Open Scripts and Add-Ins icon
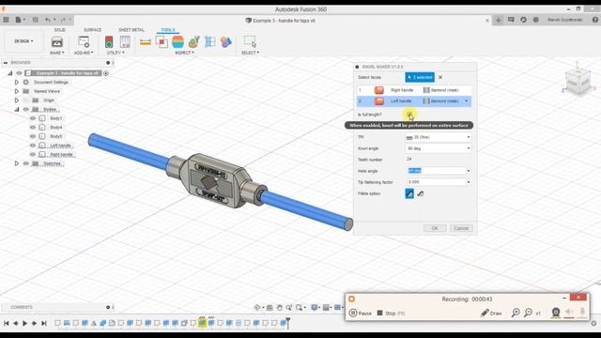The image size is (601, 338). pyautogui.click(x=84, y=41)
